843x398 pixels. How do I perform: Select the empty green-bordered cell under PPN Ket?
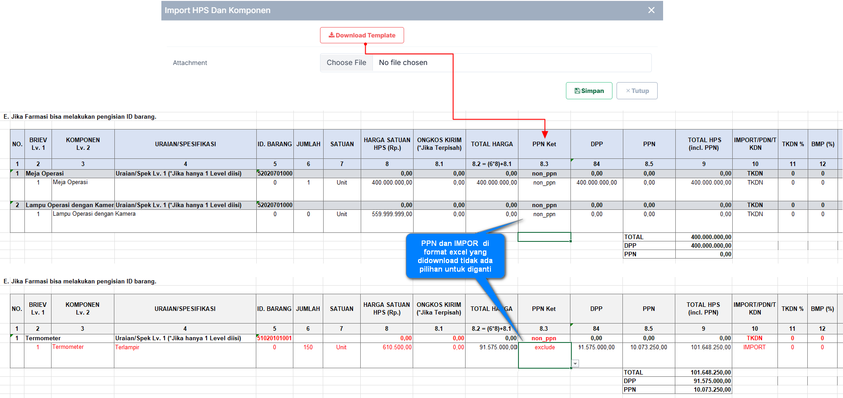(544, 237)
